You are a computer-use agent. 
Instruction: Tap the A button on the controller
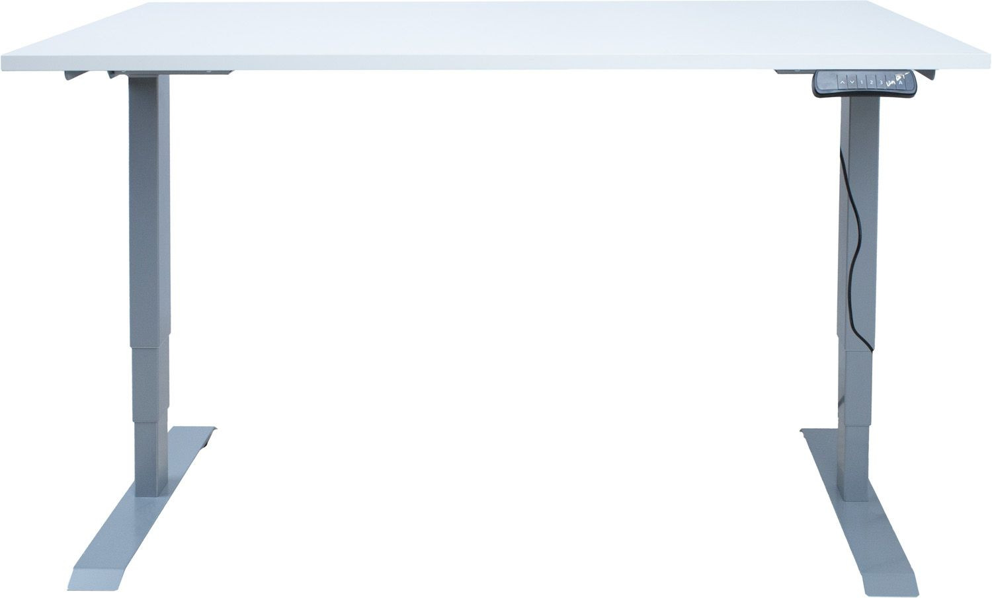tap(901, 82)
